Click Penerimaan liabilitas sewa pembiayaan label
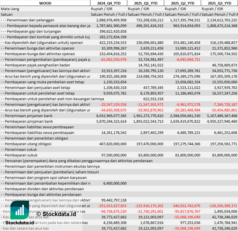Screen dimensions: 238x231 [x=39, y=127]
